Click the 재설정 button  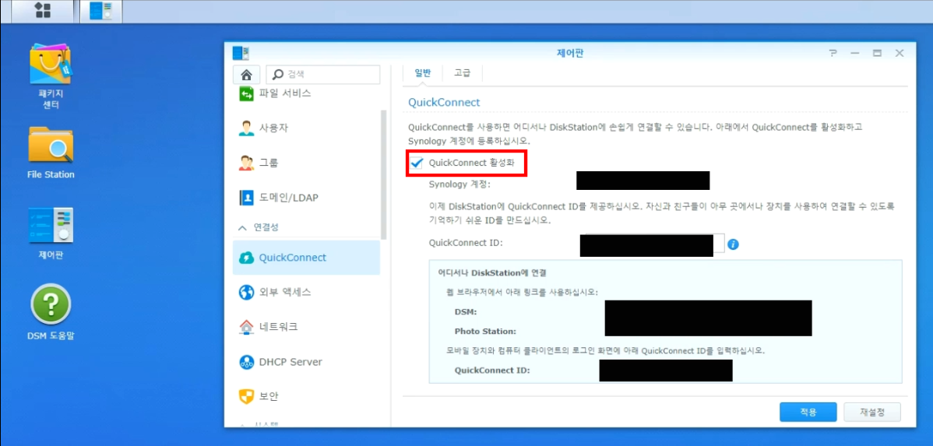click(x=872, y=412)
